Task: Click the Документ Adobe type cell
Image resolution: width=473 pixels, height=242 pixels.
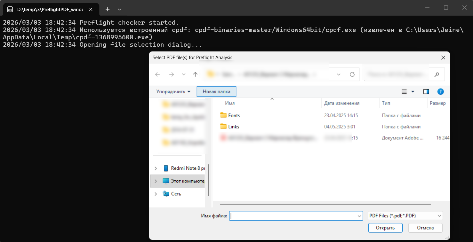Action: click(403, 138)
